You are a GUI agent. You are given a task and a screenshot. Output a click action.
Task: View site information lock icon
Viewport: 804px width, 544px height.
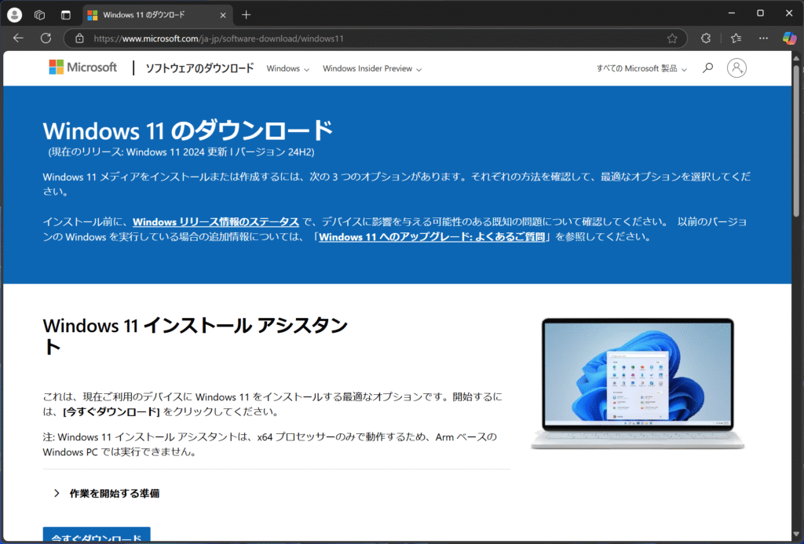pyautogui.click(x=79, y=38)
